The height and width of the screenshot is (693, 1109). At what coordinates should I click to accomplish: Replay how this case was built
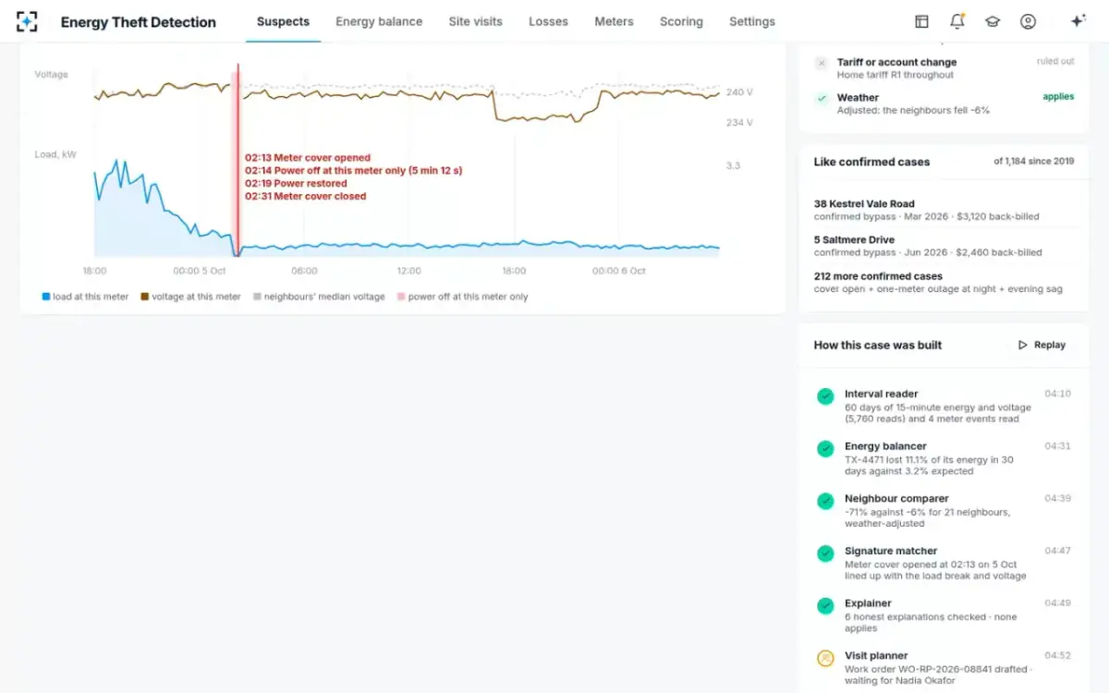coord(1042,345)
